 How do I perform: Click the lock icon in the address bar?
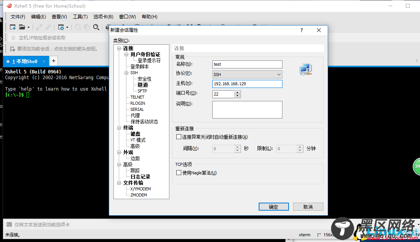click(13, 38)
